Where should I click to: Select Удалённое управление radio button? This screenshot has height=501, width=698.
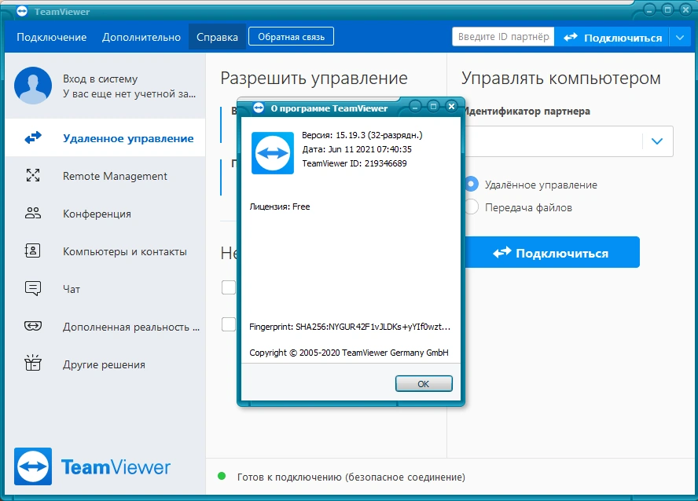click(471, 184)
